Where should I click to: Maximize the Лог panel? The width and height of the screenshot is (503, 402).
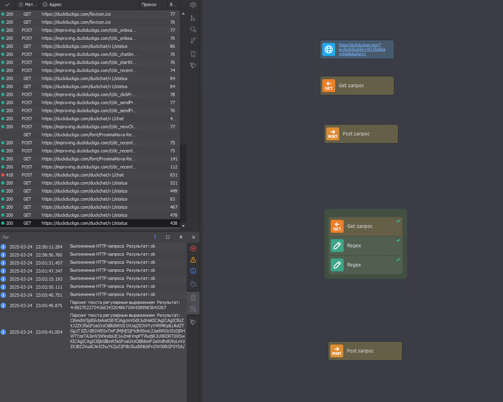click(168, 237)
